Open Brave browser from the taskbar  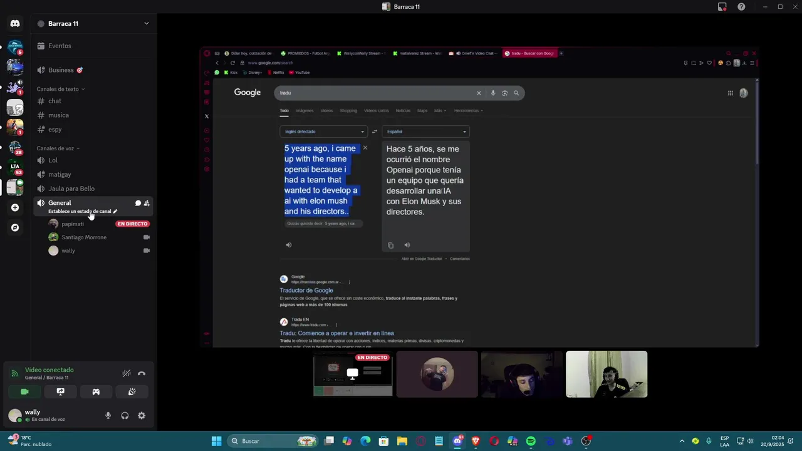pyautogui.click(x=476, y=441)
